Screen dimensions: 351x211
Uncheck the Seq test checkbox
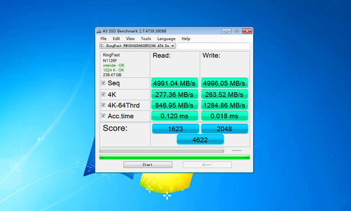point(103,83)
